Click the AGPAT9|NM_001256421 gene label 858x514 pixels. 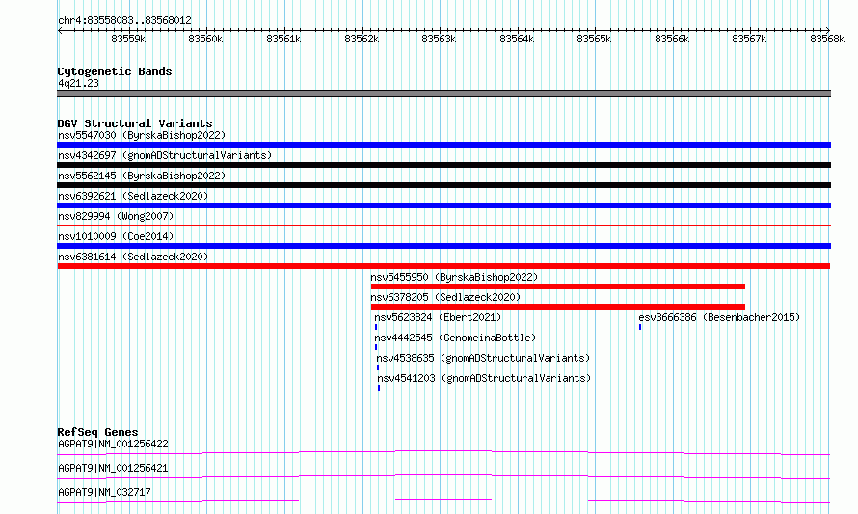(113, 468)
